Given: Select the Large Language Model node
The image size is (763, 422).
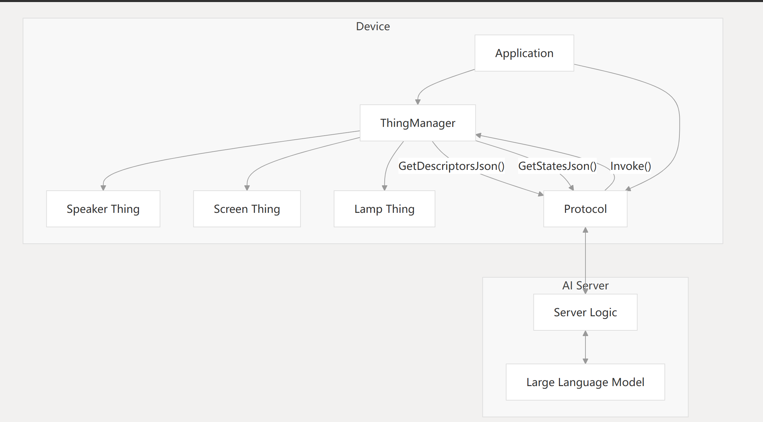Looking at the screenshot, I should coord(585,382).
